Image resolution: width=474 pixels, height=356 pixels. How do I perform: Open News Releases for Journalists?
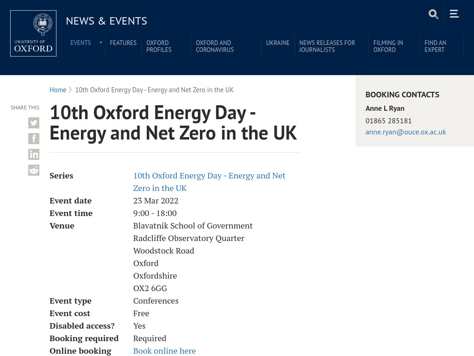tap(327, 46)
